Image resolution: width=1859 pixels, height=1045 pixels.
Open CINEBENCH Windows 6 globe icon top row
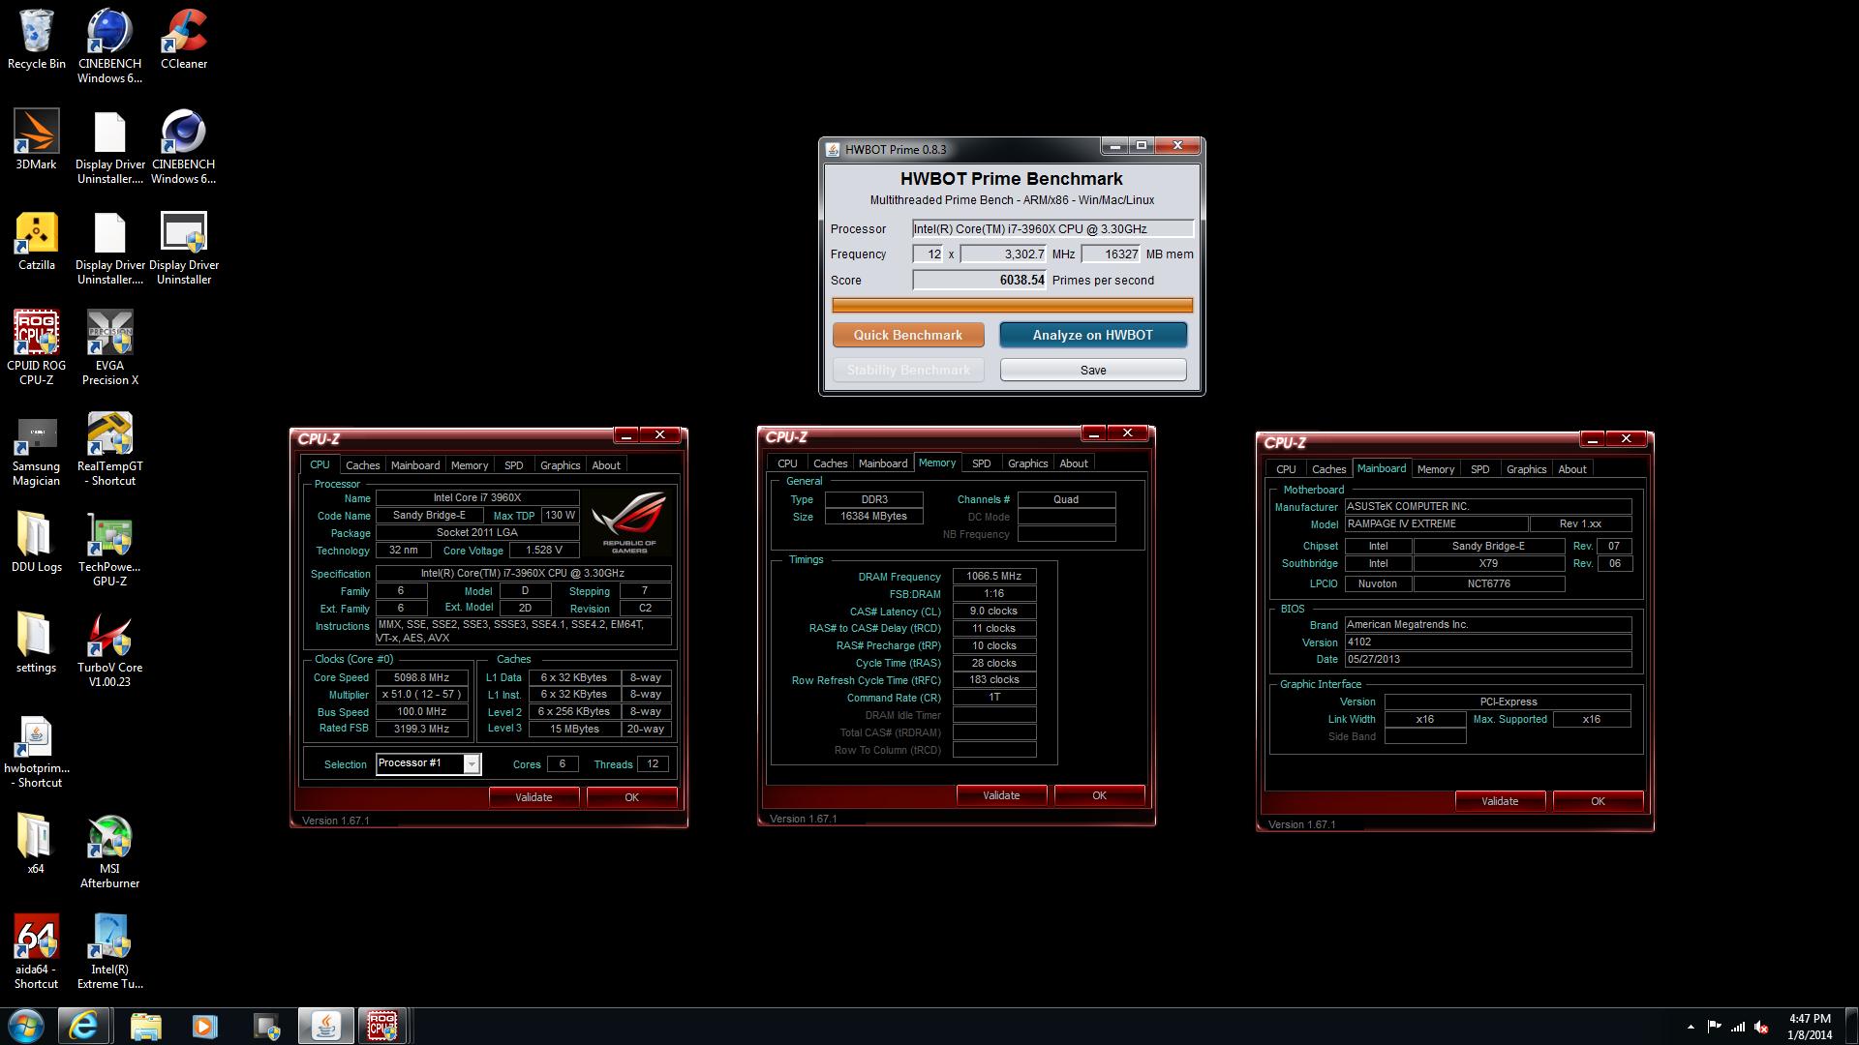point(109,46)
